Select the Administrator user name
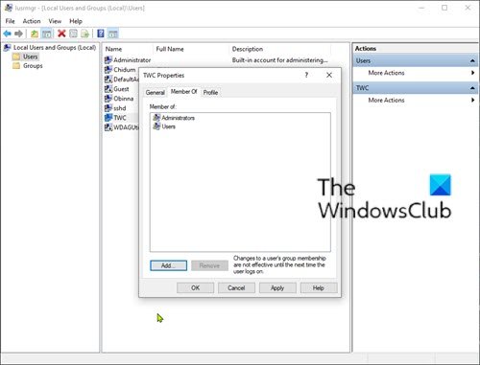This screenshot has height=365, width=480. (x=132, y=60)
